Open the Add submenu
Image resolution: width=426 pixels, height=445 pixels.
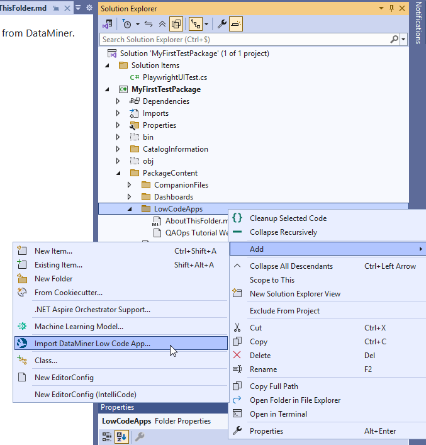click(x=328, y=249)
